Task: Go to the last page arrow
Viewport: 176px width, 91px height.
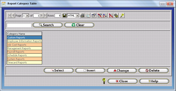Action: point(45,15)
